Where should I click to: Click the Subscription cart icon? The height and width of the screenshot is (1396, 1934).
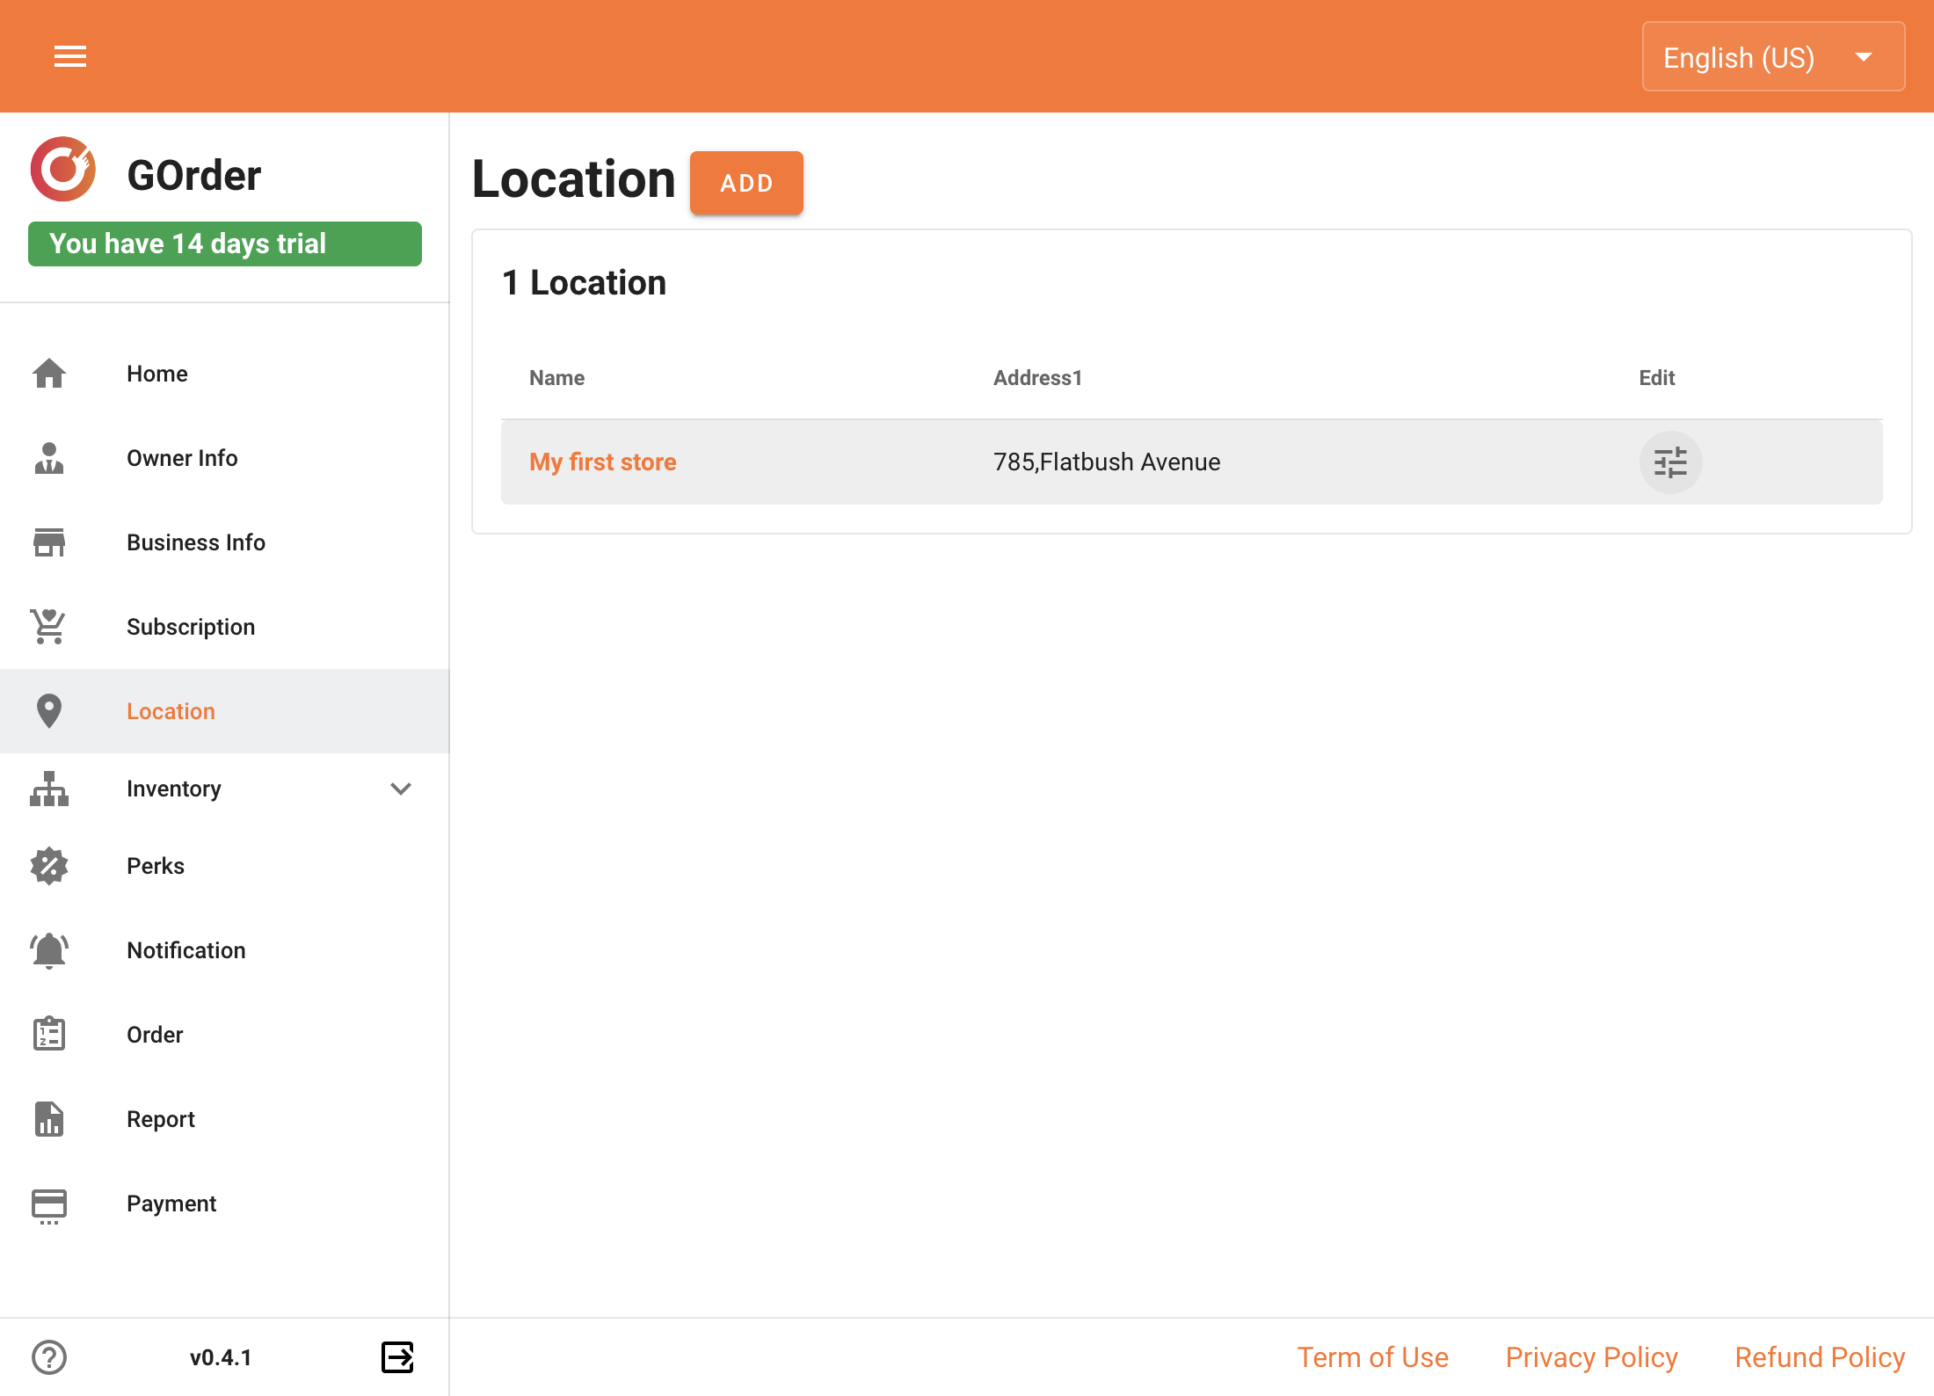pos(49,627)
